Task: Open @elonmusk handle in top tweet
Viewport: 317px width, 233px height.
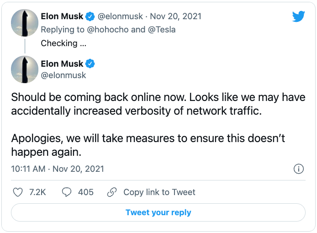Action: coord(120,16)
